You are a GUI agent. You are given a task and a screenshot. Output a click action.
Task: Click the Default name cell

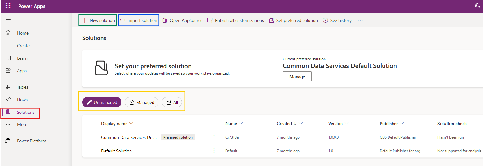coord(231,151)
